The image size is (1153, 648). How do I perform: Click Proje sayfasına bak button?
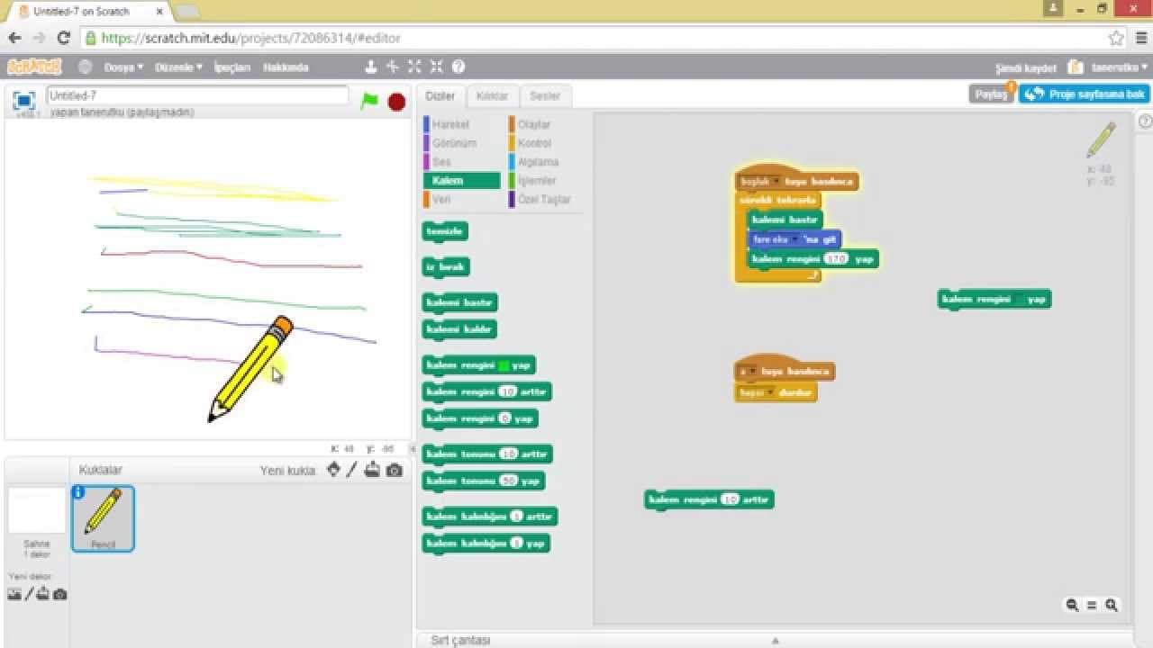[1085, 94]
